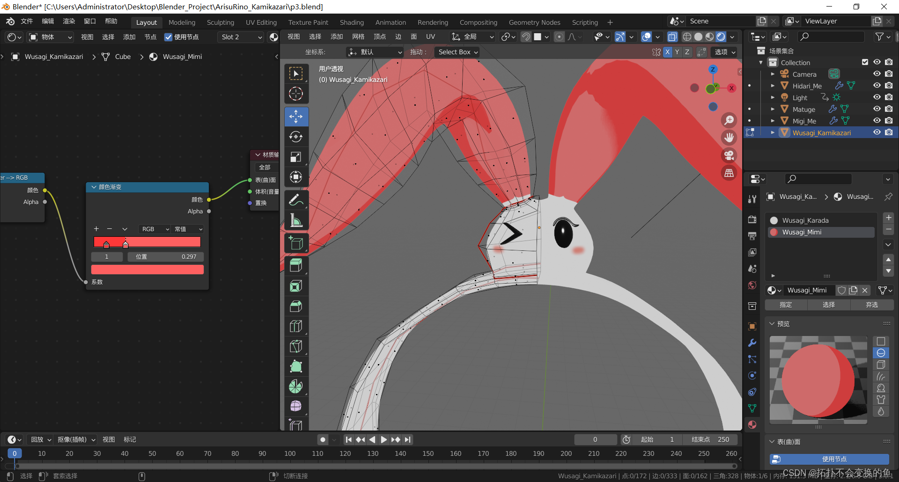Image resolution: width=899 pixels, height=482 pixels.
Task: Select the Measure tool
Action: tap(296, 220)
